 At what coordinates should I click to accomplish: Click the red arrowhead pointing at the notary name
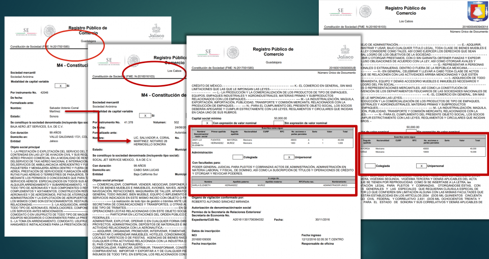click(129, 141)
